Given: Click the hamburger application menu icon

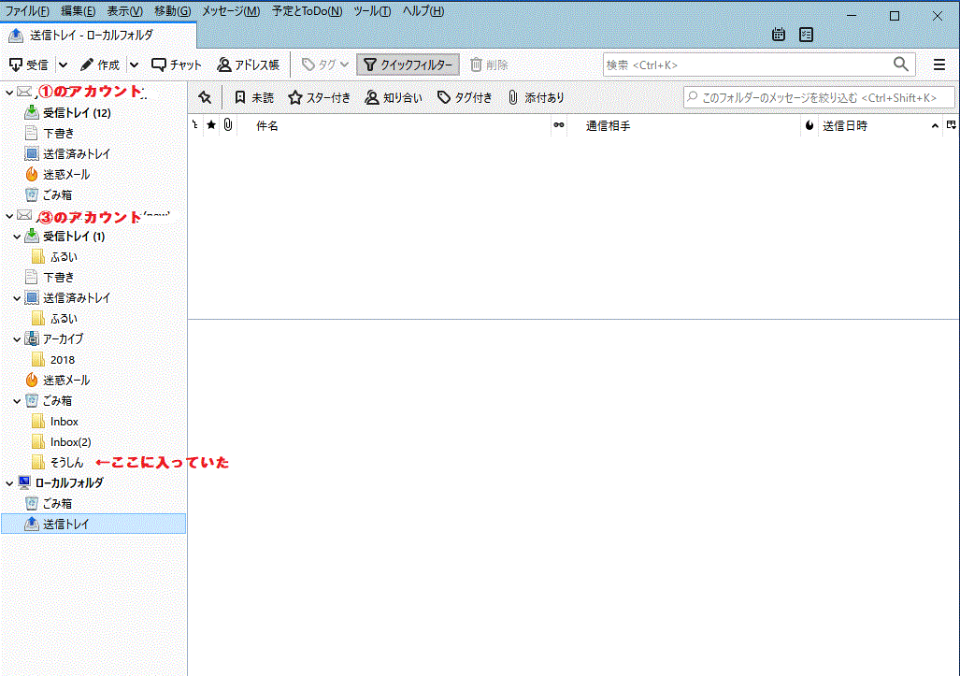Looking at the screenshot, I should coord(939,65).
